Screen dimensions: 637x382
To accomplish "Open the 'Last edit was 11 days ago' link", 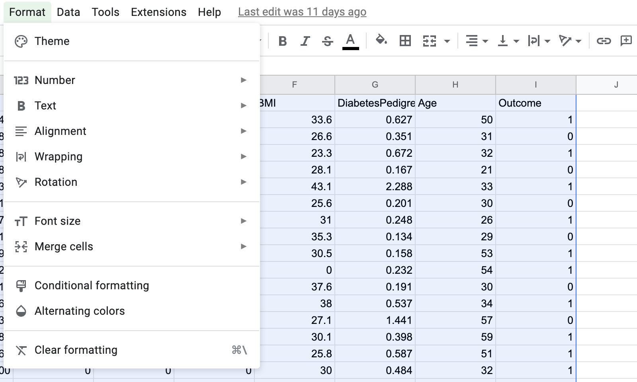I will click(x=302, y=12).
